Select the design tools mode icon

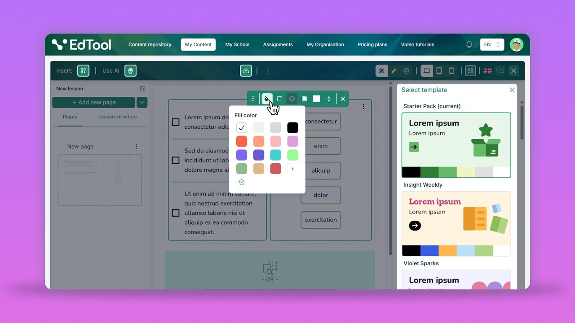pos(381,70)
